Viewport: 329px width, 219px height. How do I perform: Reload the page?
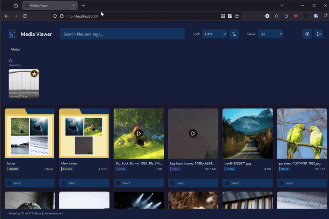25,16
